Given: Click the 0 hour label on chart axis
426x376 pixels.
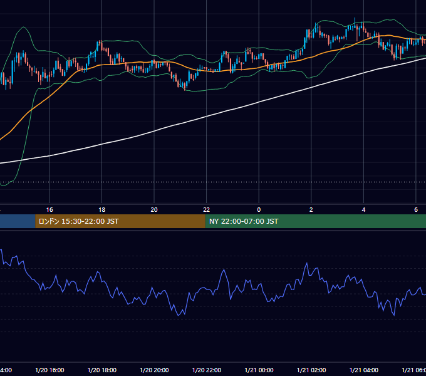Looking at the screenshot, I should tap(259, 210).
